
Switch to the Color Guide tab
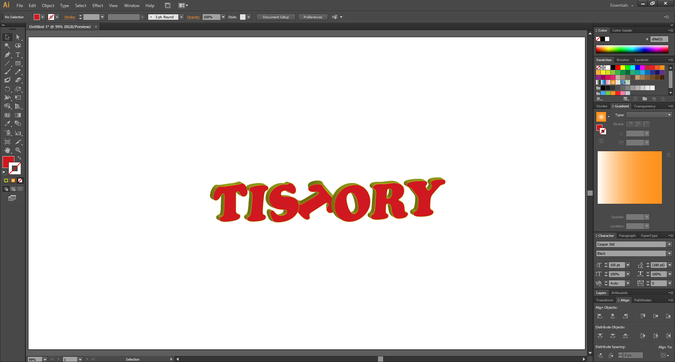pos(622,31)
